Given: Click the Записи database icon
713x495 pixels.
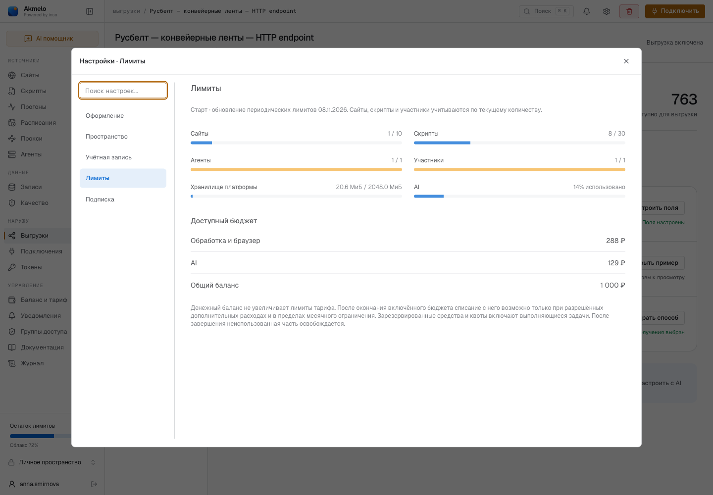Looking at the screenshot, I should tap(12, 187).
